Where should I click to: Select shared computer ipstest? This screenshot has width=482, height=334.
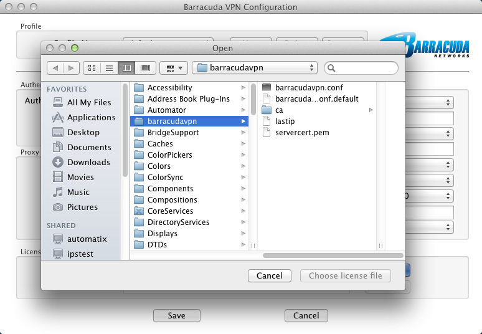coord(73,254)
